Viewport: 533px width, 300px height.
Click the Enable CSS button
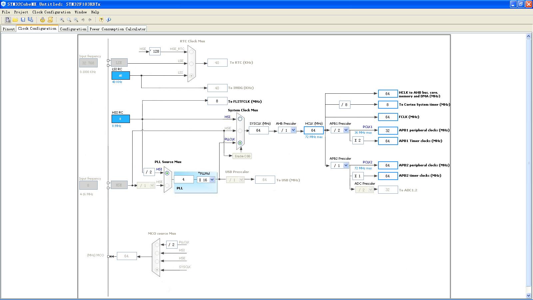[242, 156]
